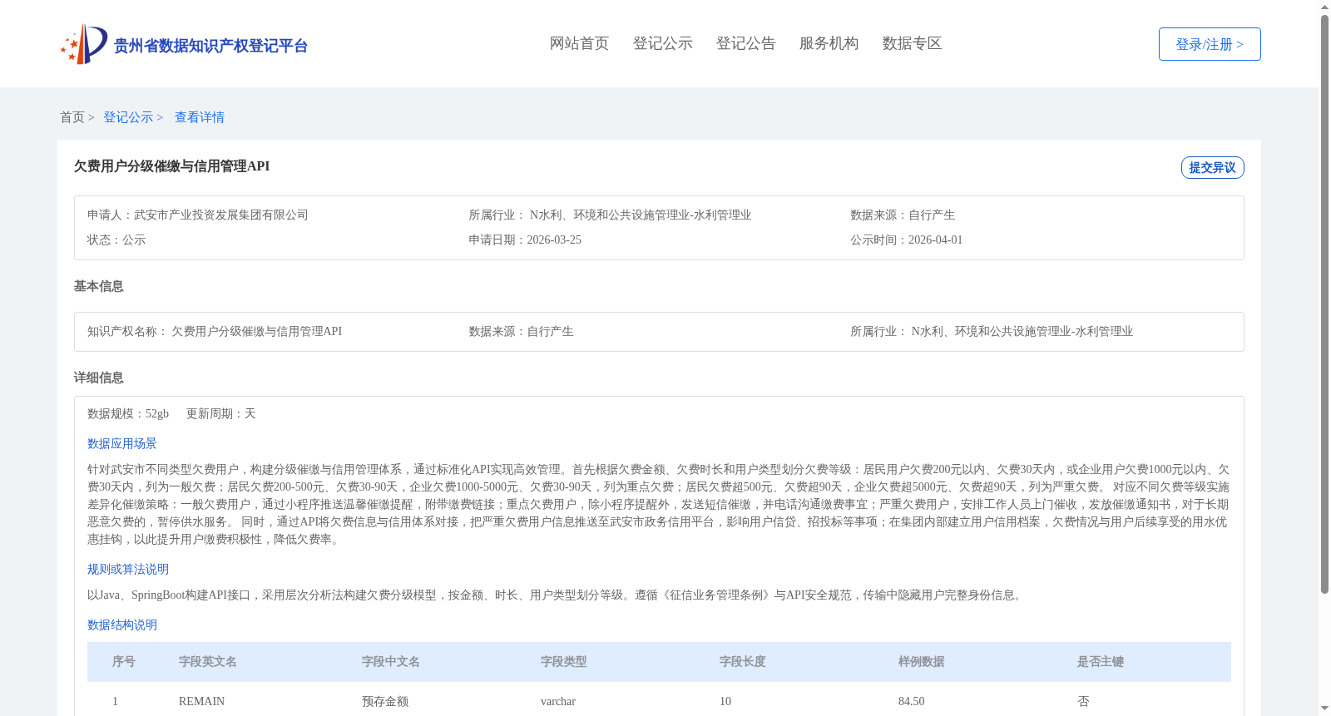The image size is (1331, 716).
Task: Click the 详细信息 section heading
Action: [x=98, y=378]
